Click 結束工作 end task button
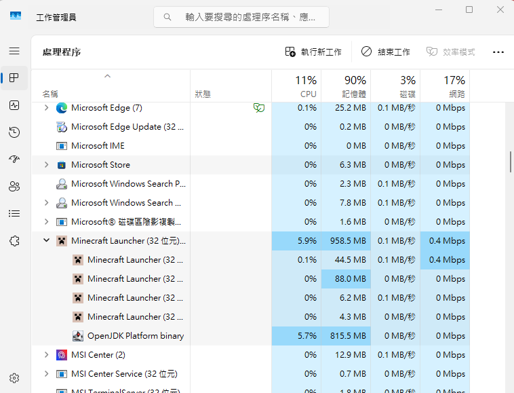The width and height of the screenshot is (514, 393). (x=385, y=52)
